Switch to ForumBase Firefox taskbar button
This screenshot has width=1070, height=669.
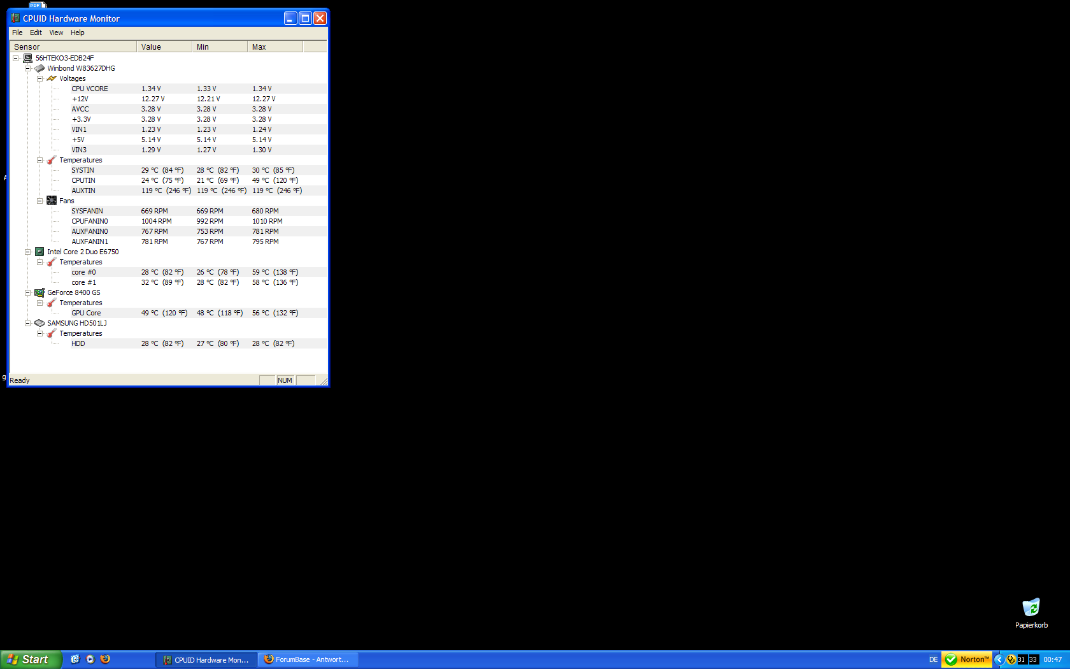(x=308, y=660)
